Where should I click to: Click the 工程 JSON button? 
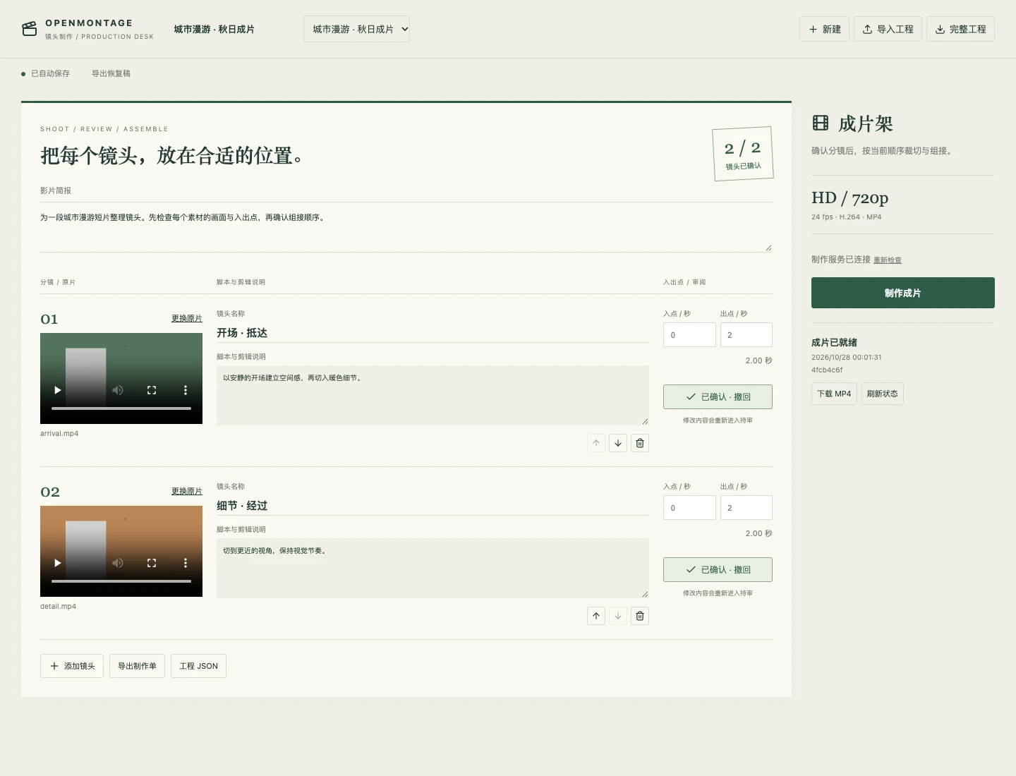(x=198, y=666)
